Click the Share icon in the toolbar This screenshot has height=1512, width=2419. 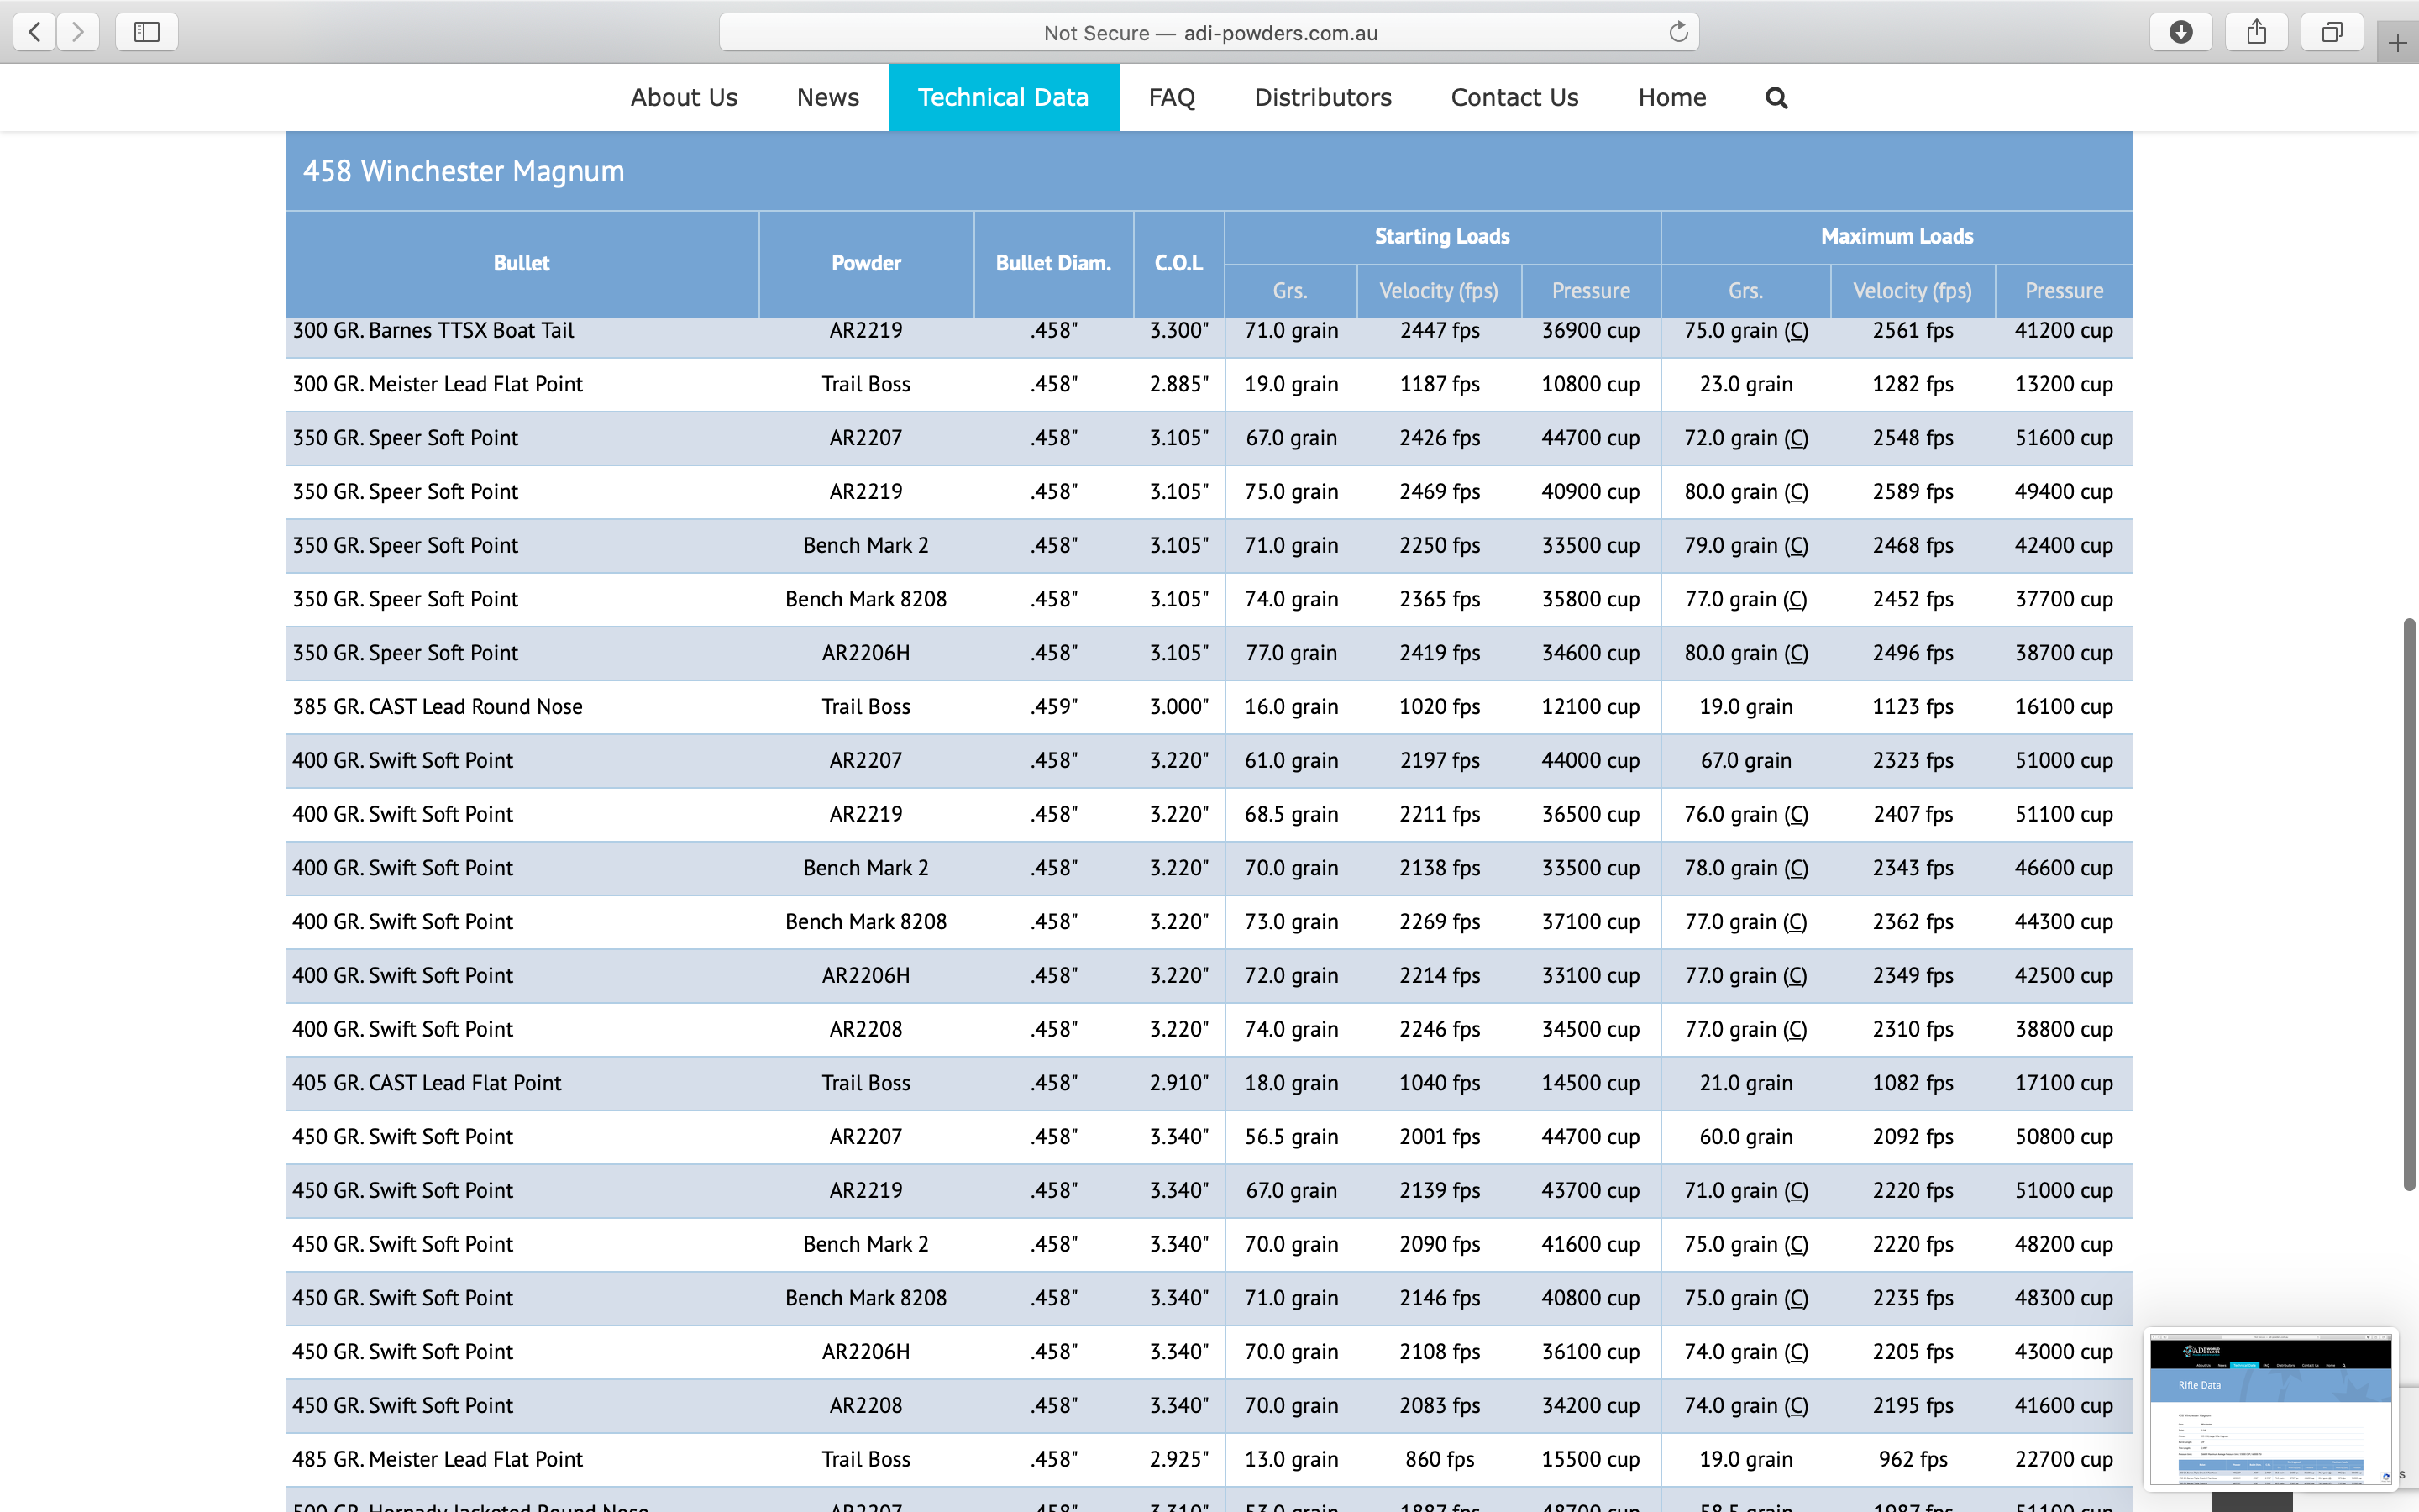2257,32
